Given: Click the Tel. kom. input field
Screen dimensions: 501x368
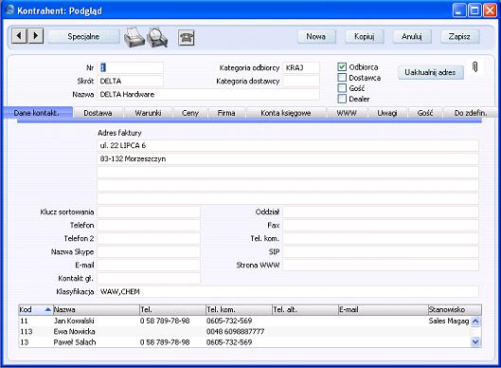Looking at the screenshot, I should pos(381,238).
